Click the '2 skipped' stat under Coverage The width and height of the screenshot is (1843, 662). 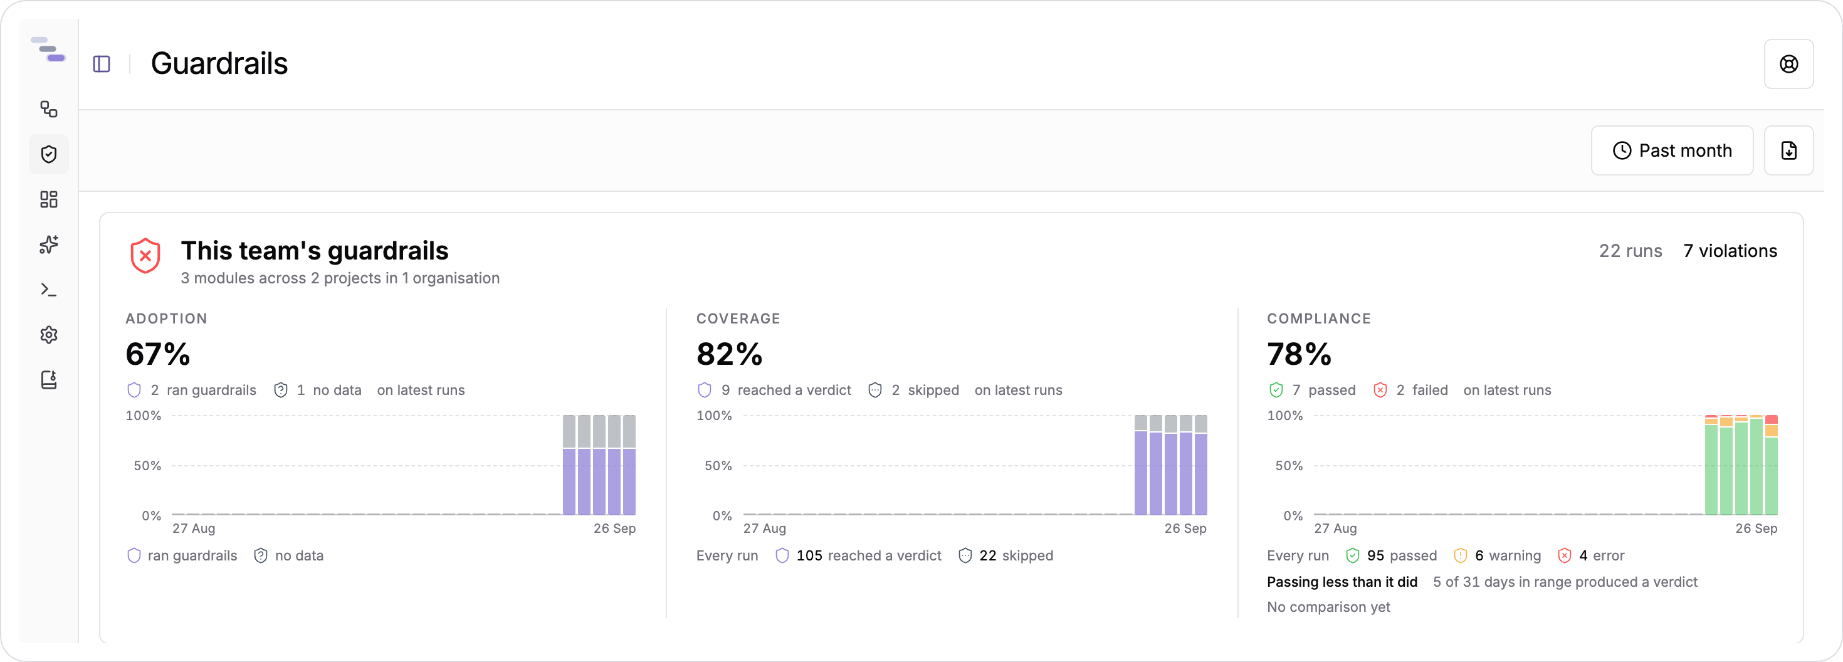pos(913,390)
